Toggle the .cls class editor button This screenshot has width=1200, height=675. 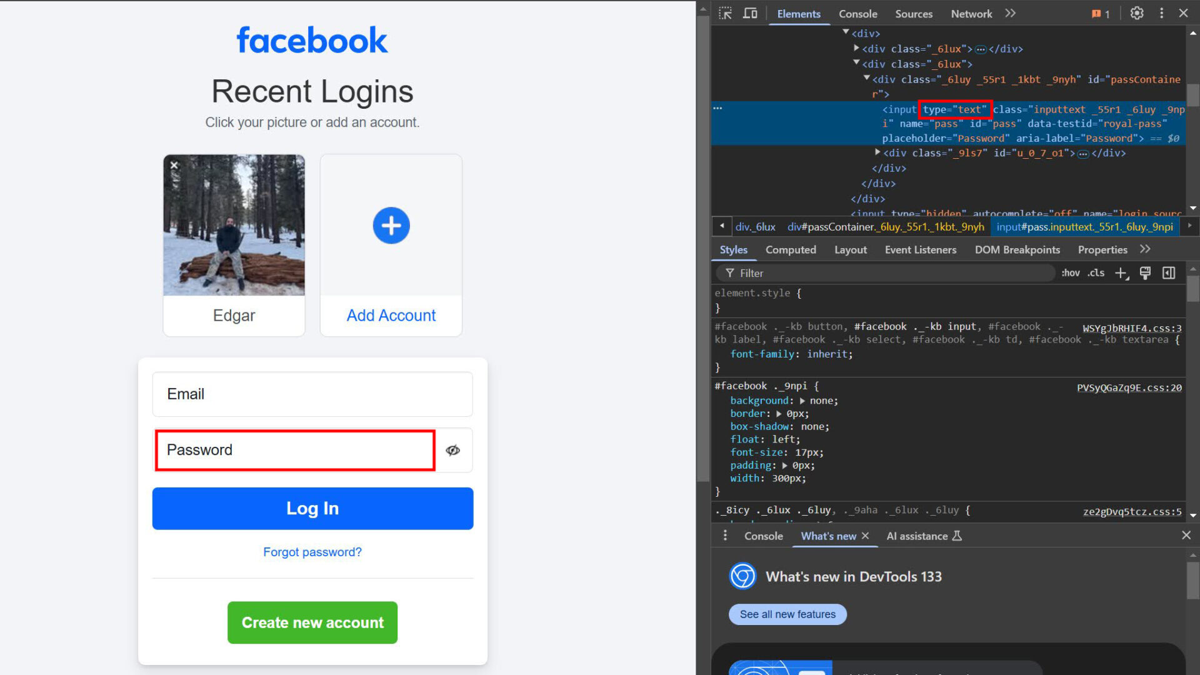pyautogui.click(x=1096, y=273)
